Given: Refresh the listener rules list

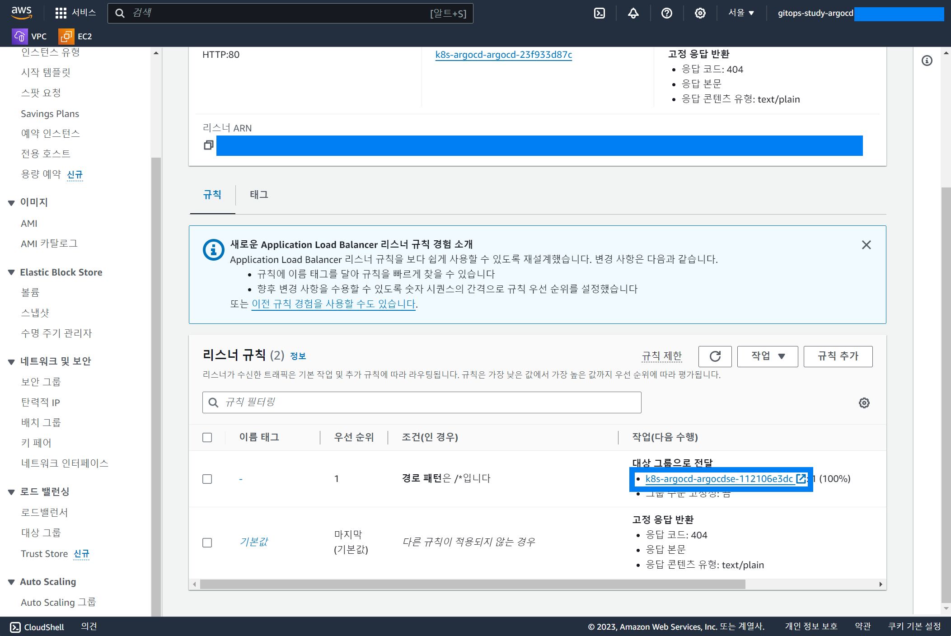Looking at the screenshot, I should pos(715,356).
